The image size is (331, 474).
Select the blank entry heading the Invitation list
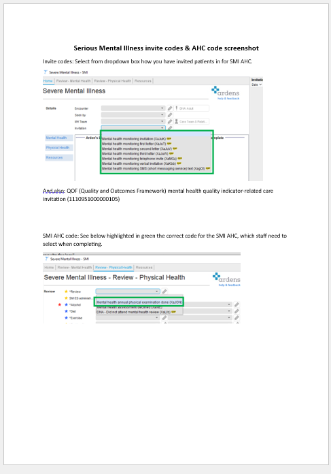156,133
